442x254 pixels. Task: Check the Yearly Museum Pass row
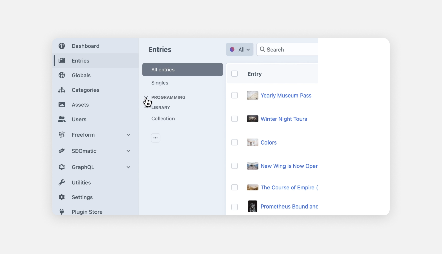(x=234, y=95)
